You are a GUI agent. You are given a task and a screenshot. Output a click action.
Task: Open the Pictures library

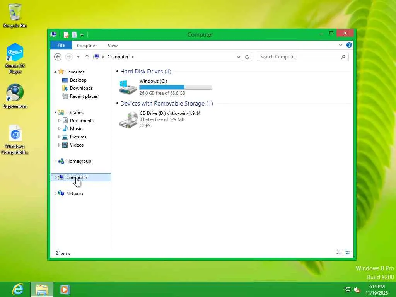click(78, 137)
